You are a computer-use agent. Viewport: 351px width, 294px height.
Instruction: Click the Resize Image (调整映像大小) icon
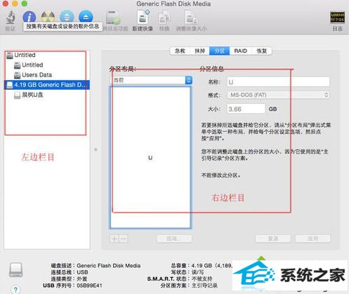[x=191, y=18]
